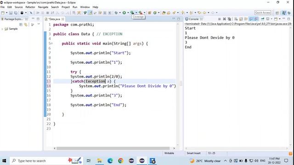
Task: Toggle Scroll Lock in the Console toolbar
Action: (x=241, y=19)
